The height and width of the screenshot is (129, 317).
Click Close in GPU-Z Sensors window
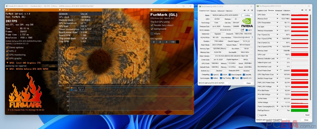306,120
